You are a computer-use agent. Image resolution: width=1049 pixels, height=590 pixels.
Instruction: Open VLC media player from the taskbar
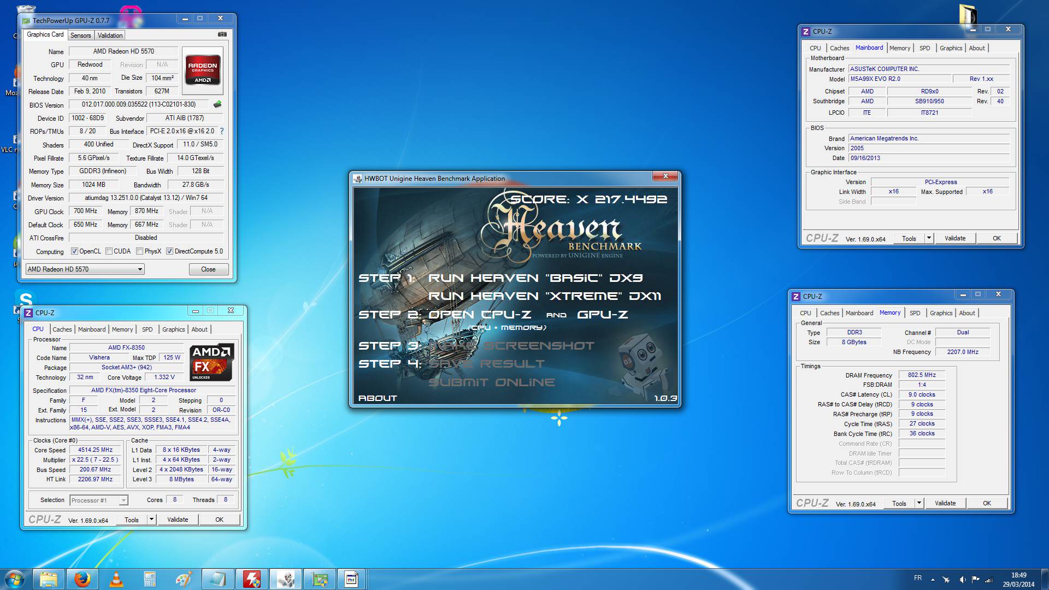pyautogui.click(x=116, y=579)
